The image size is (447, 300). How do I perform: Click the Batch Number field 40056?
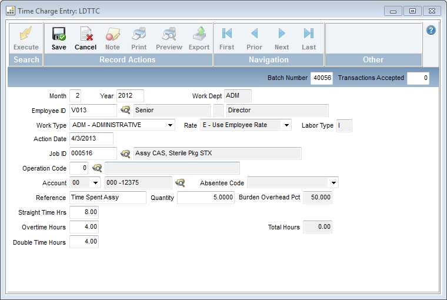322,78
